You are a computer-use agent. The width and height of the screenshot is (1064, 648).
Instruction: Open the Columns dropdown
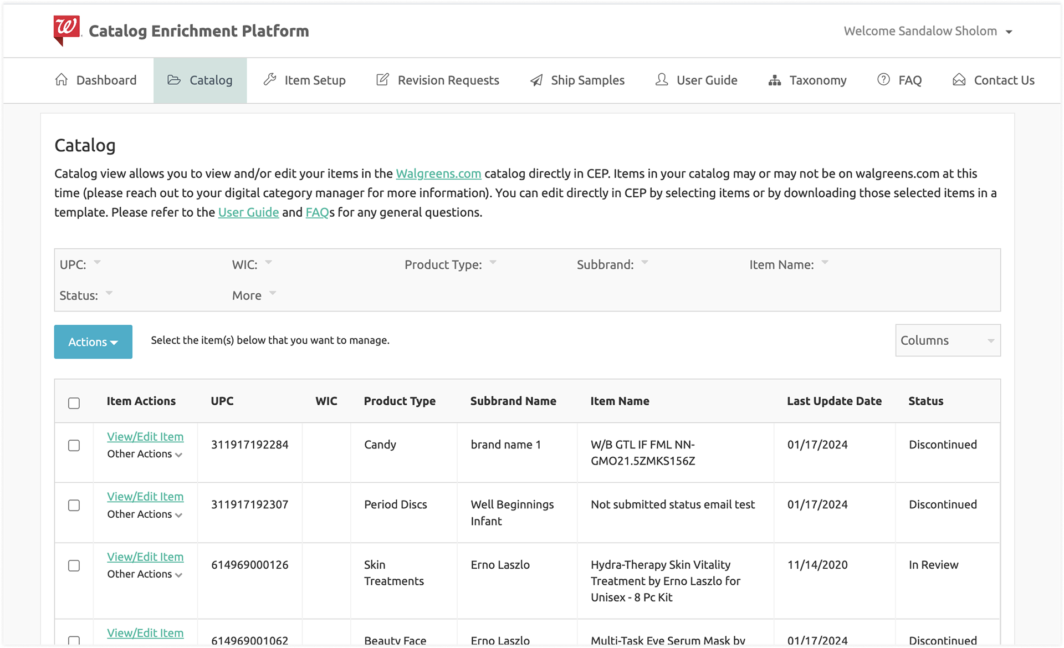click(948, 340)
